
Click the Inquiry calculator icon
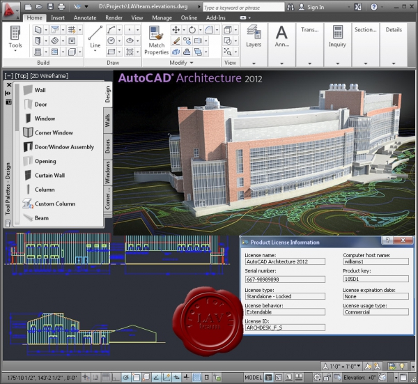(x=337, y=32)
